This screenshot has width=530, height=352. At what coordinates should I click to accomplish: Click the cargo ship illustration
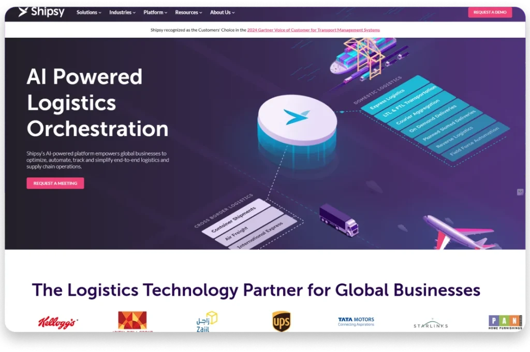(363, 55)
